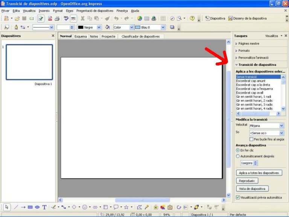Open the line color 'Negre' dropdown
This screenshot has width=289, height=217.
click(99, 27)
